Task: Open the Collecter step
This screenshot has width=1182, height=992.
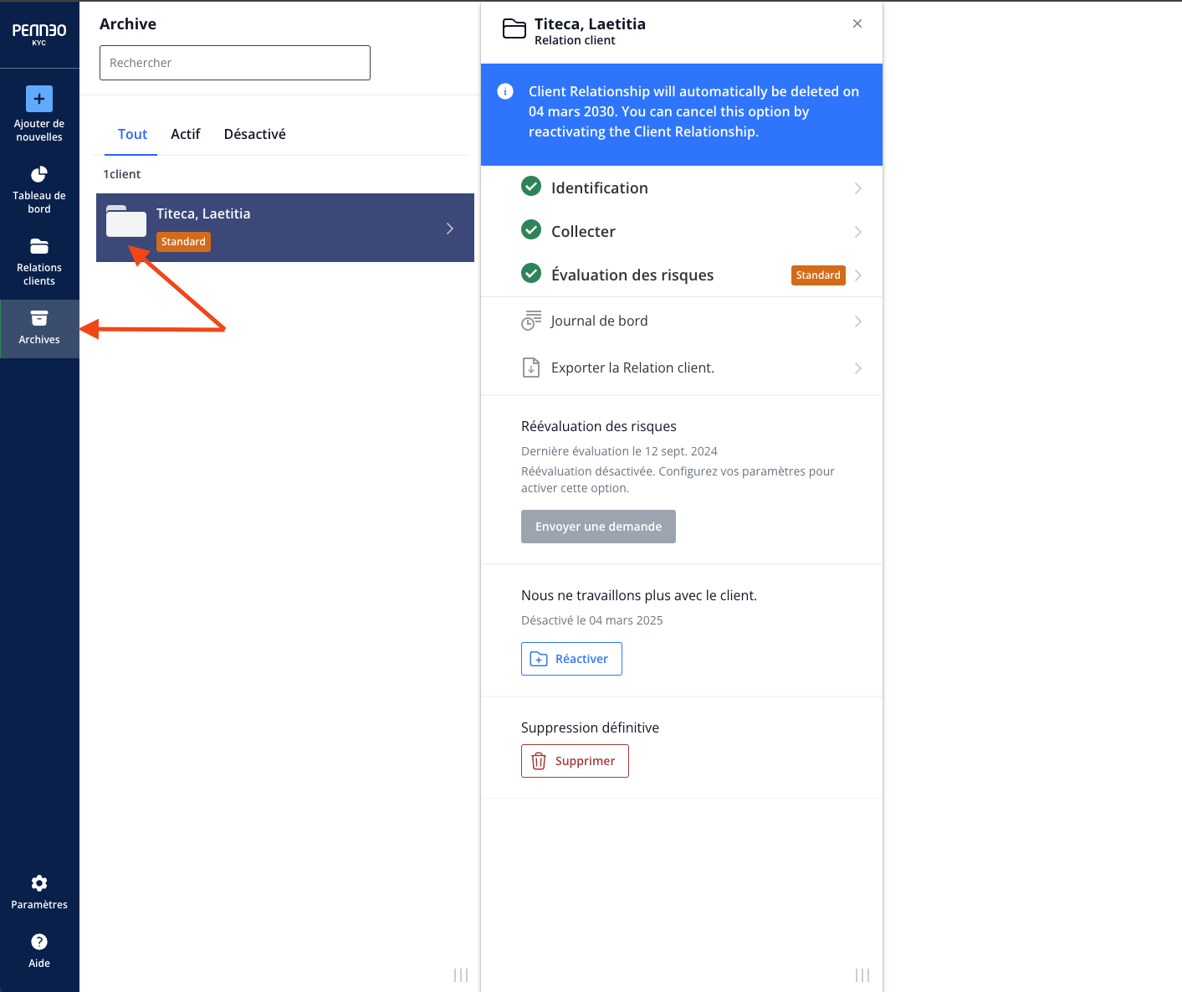Action: coord(682,232)
